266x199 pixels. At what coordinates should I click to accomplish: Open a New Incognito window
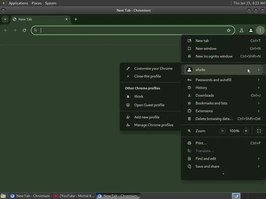[224, 56]
